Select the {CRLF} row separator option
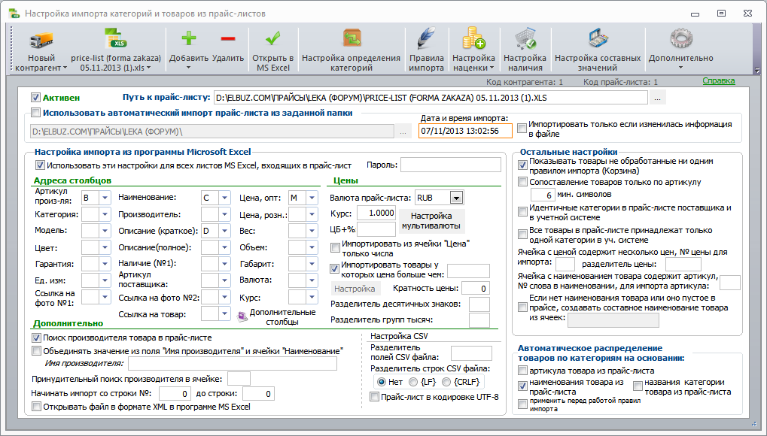Image resolution: width=767 pixels, height=436 pixels. coord(446,382)
